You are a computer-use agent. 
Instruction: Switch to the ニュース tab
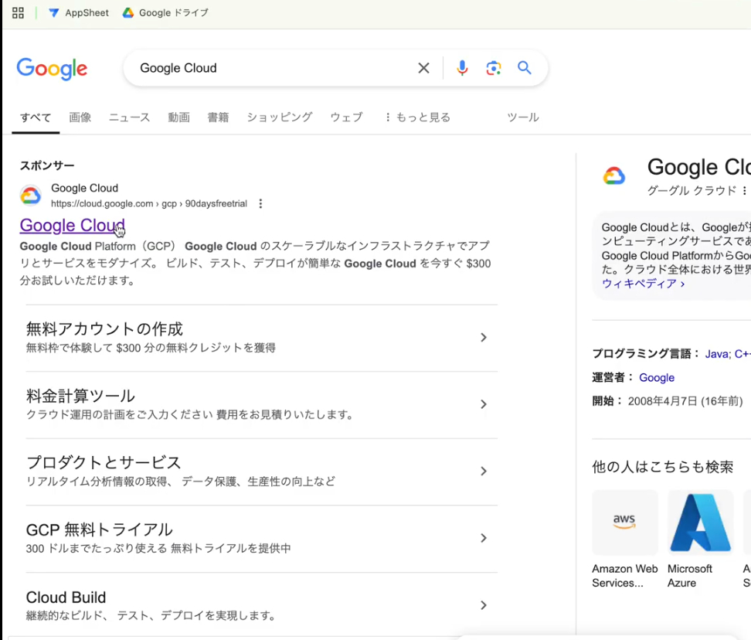click(129, 117)
